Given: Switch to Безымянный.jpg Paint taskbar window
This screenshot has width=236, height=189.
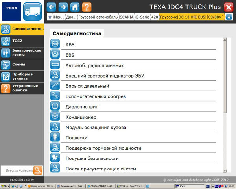Looking at the screenshot, I should [71, 186].
